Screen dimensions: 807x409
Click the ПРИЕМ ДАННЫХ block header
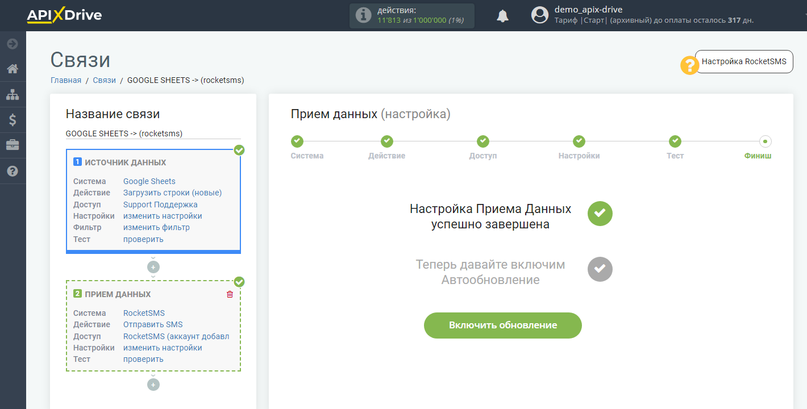[113, 294]
